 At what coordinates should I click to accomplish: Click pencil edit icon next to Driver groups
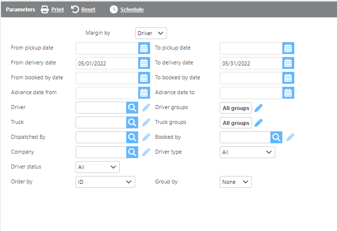[x=258, y=108]
